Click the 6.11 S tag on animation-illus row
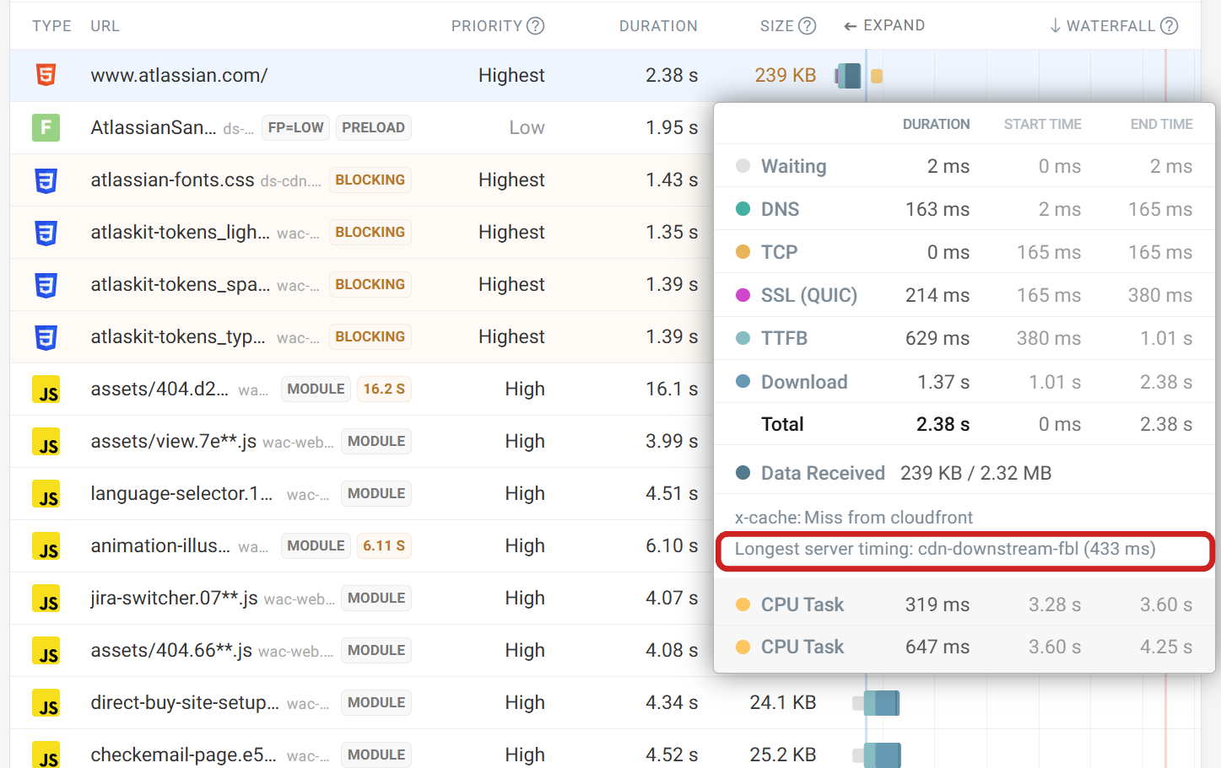Viewport: 1221px width, 768px height. (384, 545)
